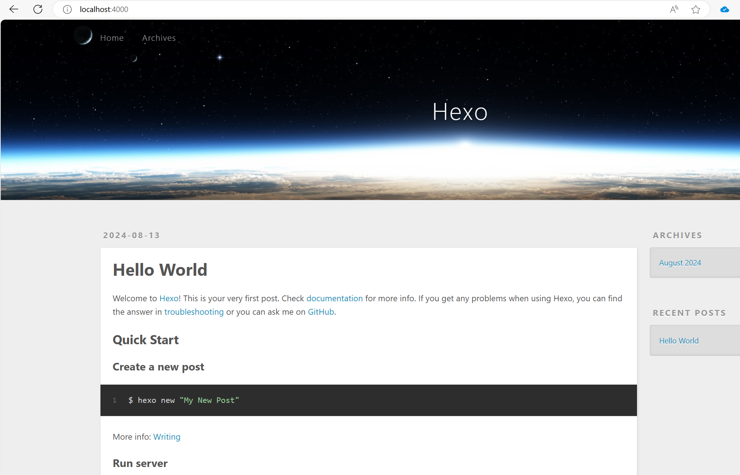Open Home in the blog navigation
The width and height of the screenshot is (740, 475).
click(112, 38)
